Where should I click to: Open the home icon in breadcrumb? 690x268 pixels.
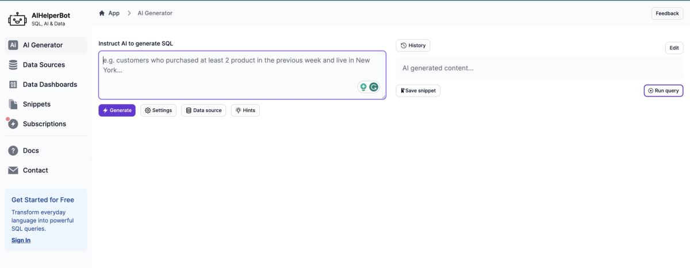102,13
